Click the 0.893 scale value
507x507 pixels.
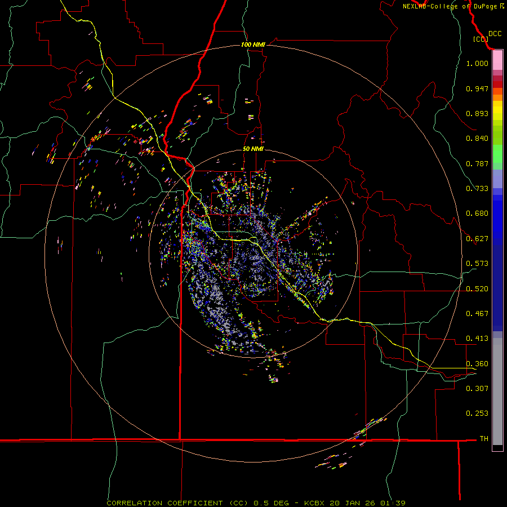click(477, 113)
